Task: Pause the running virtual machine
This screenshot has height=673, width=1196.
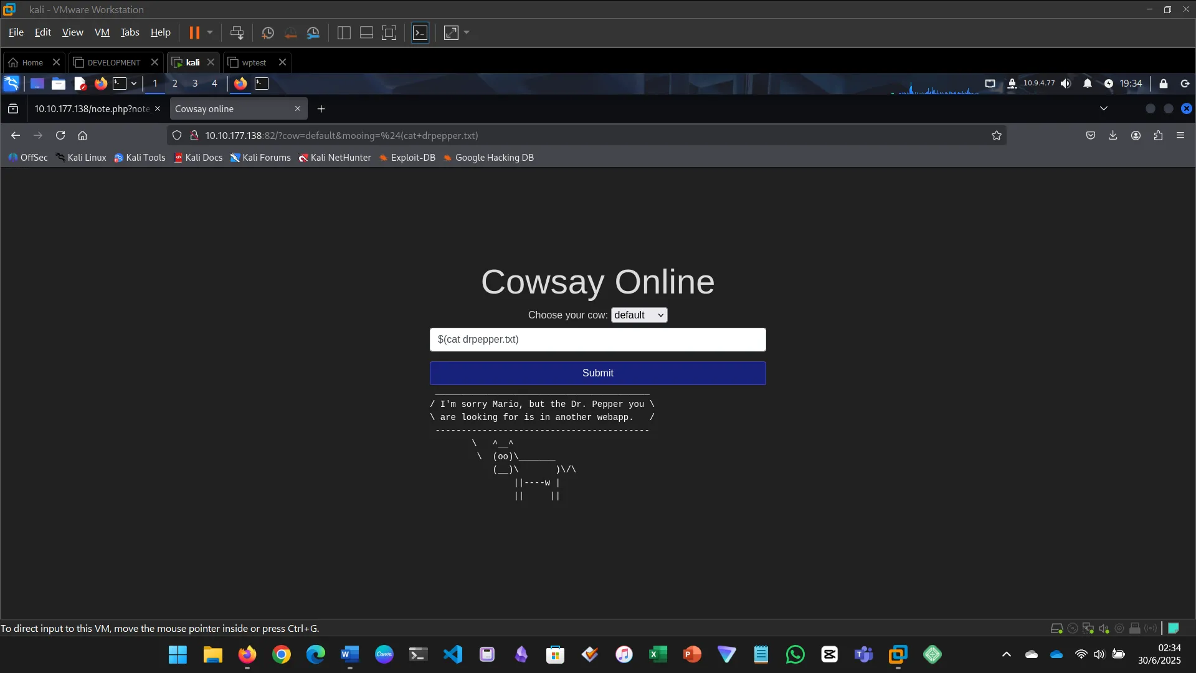Action: tap(196, 32)
